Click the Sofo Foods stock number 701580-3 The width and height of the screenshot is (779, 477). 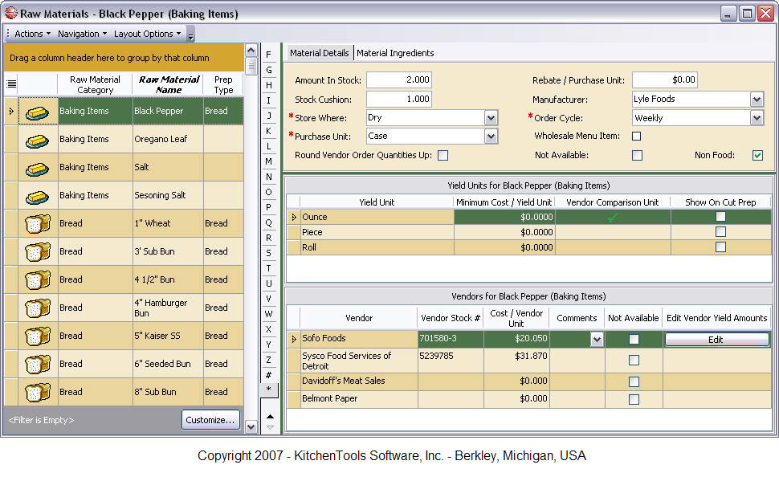[451, 339]
